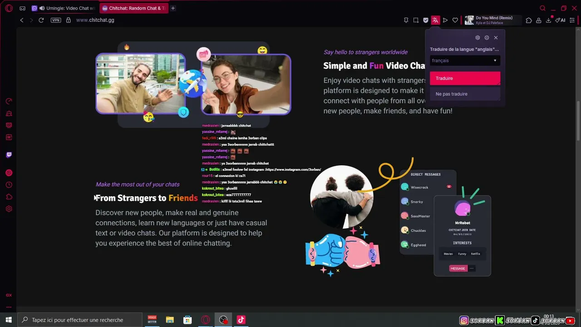Open Voicemeeter from the taskbar
The image size is (581, 327).
tap(152, 320)
